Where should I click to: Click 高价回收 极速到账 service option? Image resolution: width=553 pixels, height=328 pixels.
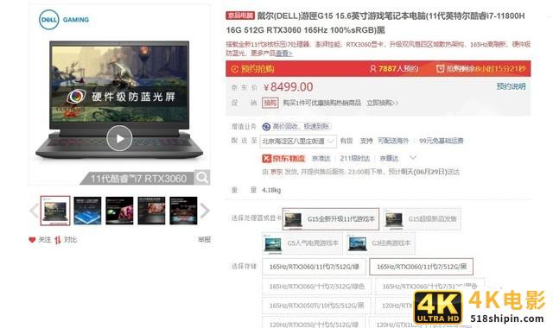(296, 127)
